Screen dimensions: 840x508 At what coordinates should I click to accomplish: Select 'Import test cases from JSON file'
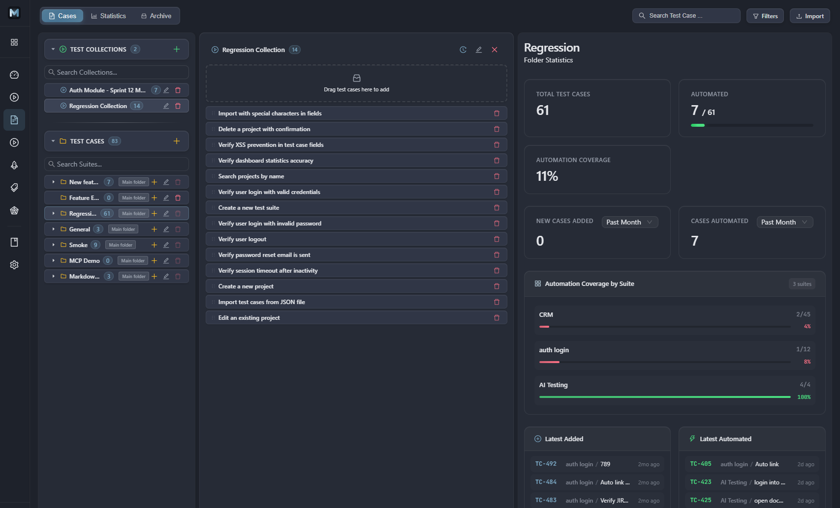coord(356,302)
